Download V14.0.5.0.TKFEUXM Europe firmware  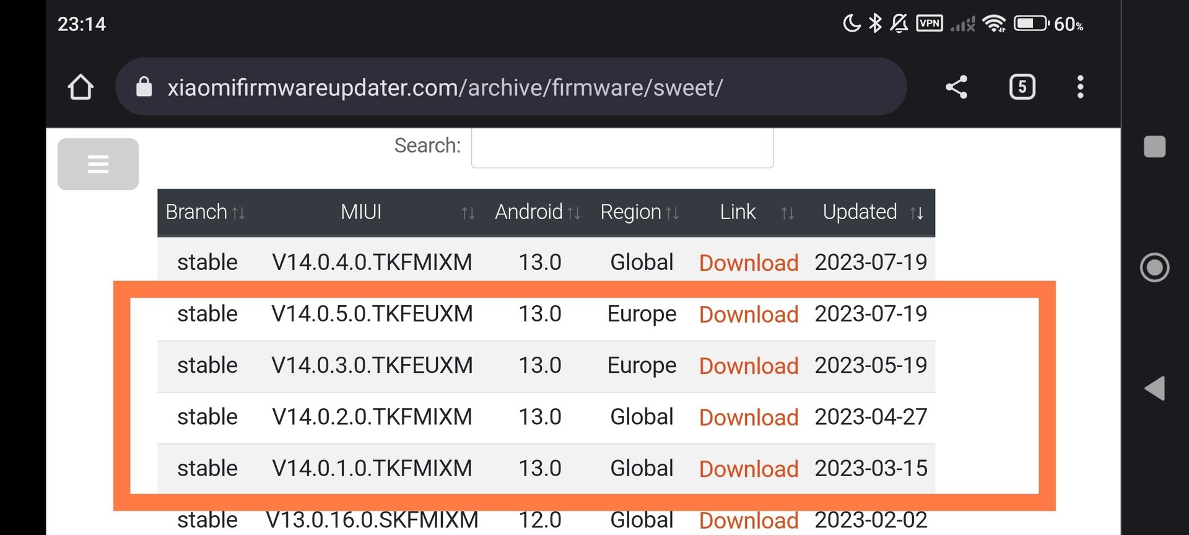coord(748,315)
